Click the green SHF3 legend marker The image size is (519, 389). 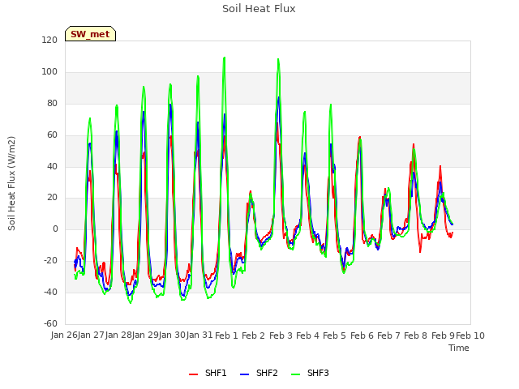(x=295, y=374)
